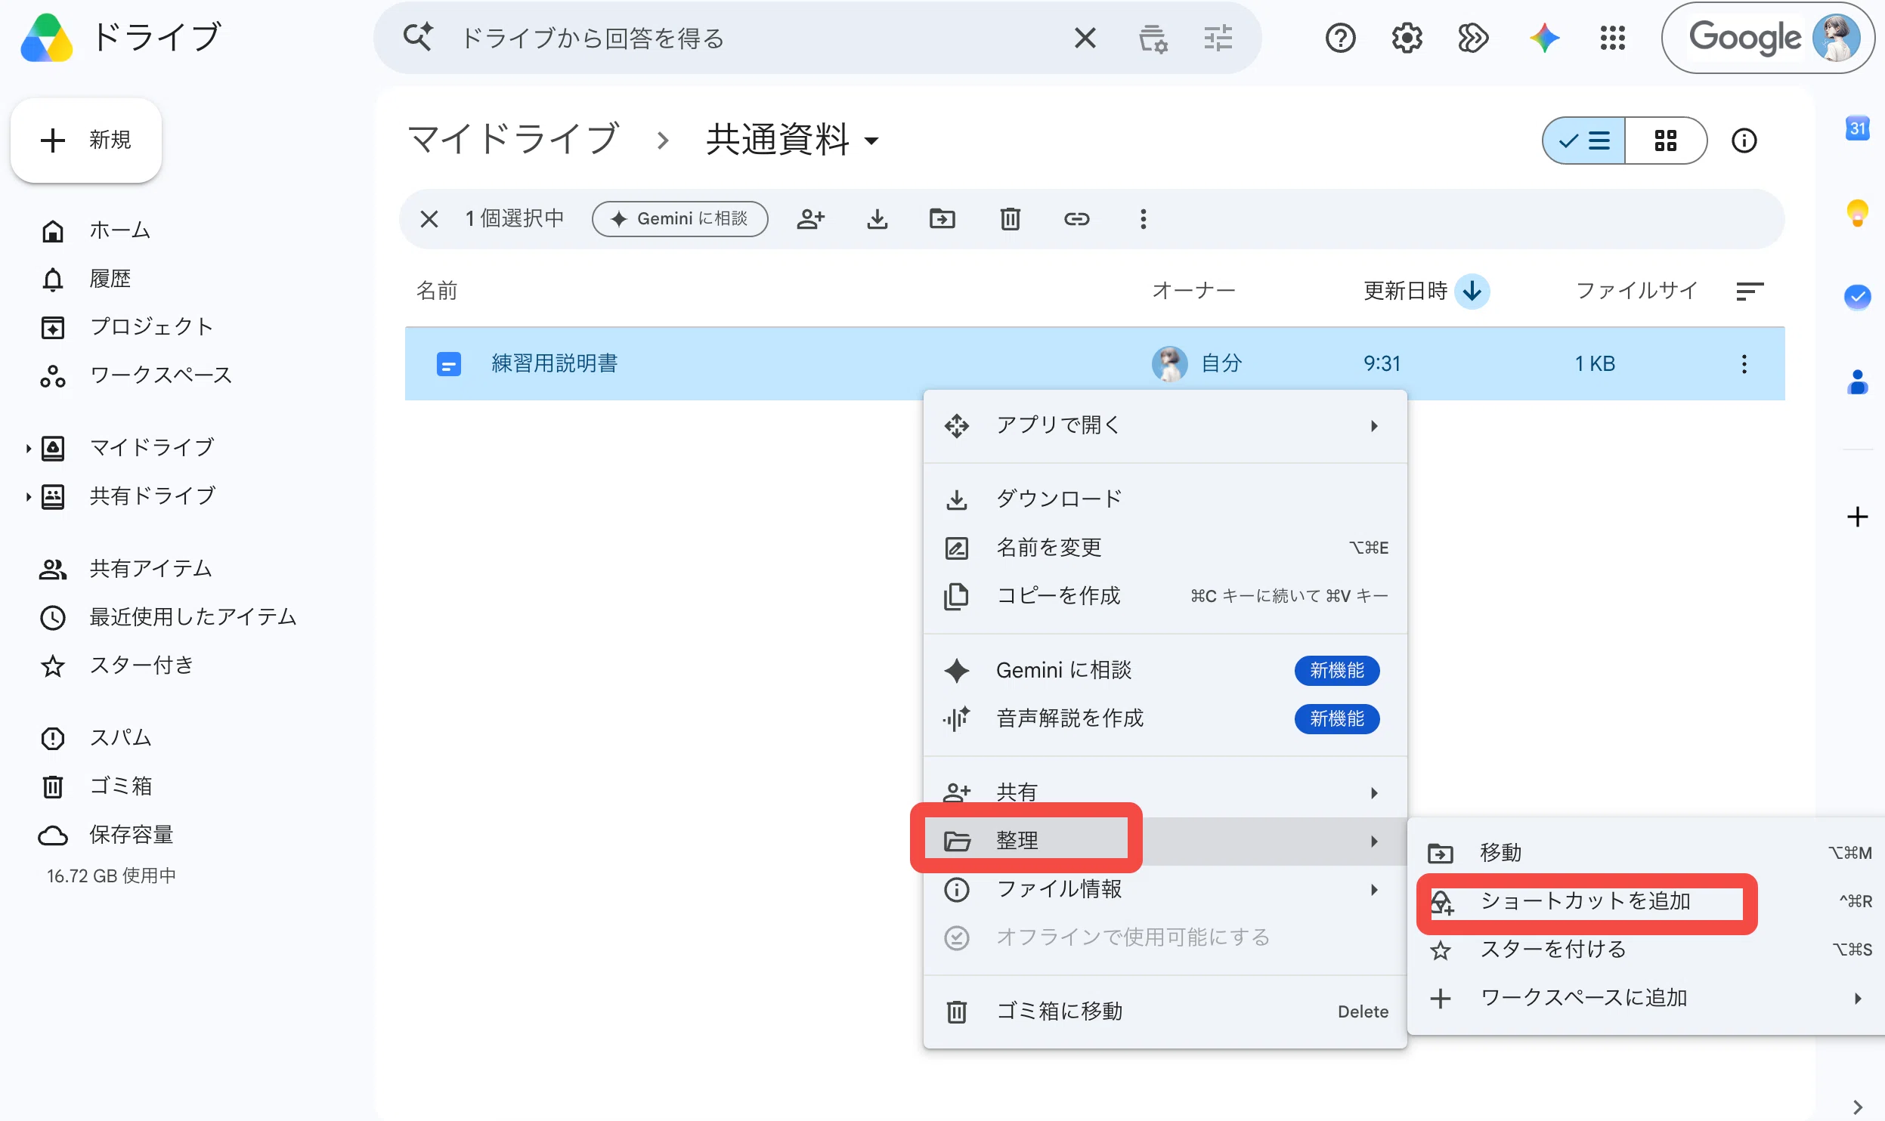Open the Google Calendar side panel icon
Image resolution: width=1885 pixels, height=1121 pixels.
[x=1857, y=128]
